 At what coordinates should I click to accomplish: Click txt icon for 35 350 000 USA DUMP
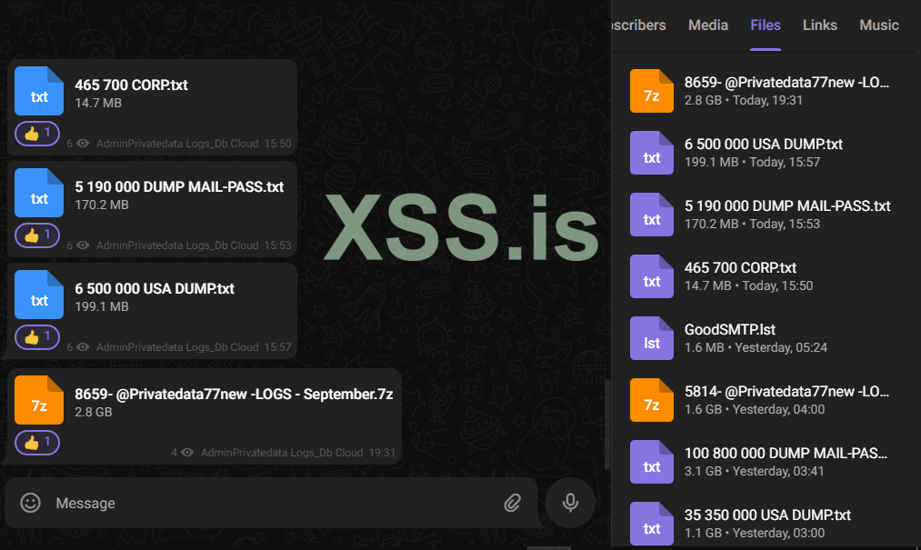point(651,524)
